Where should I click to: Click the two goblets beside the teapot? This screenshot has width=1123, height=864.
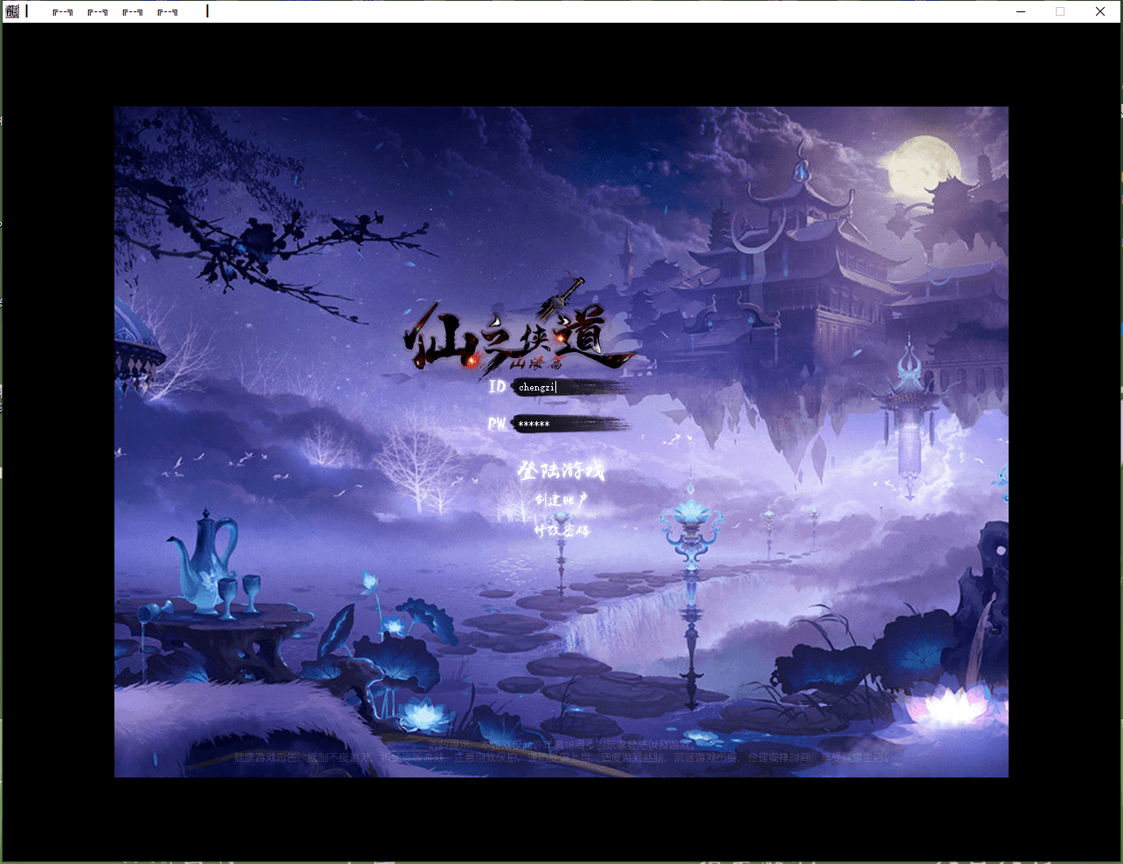(x=238, y=594)
